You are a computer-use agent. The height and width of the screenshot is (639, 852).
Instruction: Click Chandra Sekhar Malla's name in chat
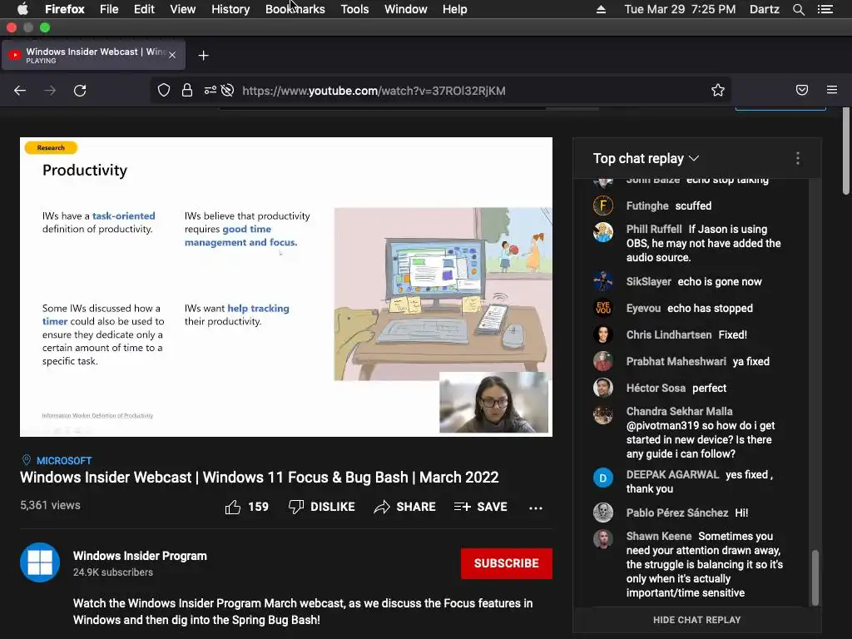tap(679, 411)
